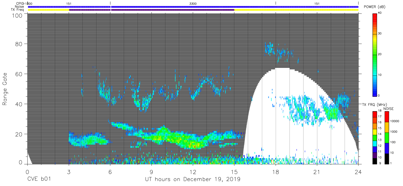The image size is (403, 186).
Task: Click the "9" UT hour tick on x-axis
Action: click(x=151, y=172)
